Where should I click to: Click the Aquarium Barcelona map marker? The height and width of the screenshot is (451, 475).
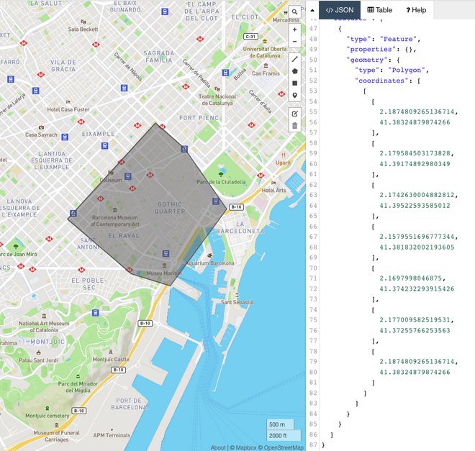210,255
